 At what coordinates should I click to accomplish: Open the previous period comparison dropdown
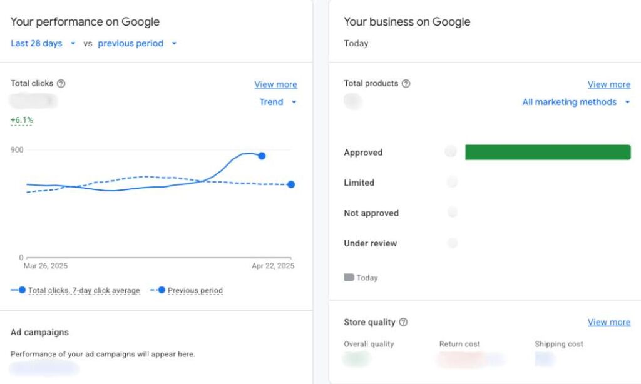click(137, 43)
